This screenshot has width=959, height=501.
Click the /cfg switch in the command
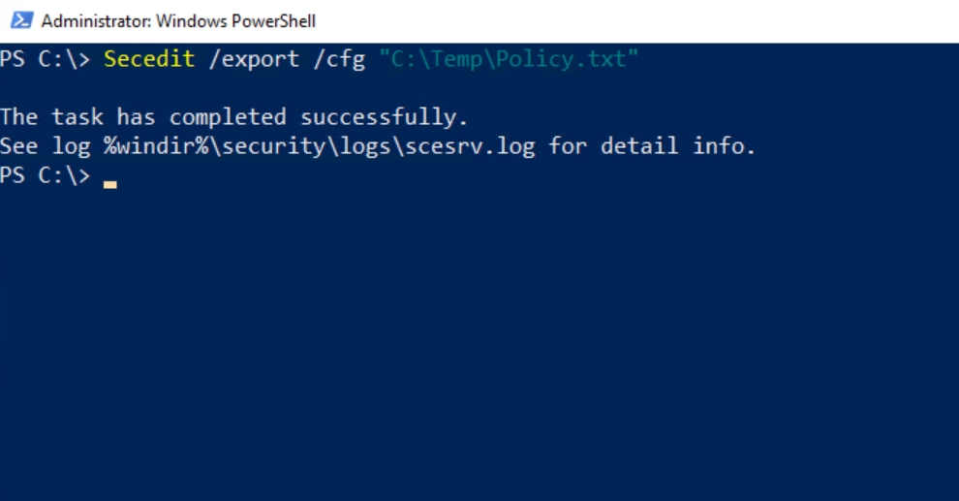coord(338,59)
